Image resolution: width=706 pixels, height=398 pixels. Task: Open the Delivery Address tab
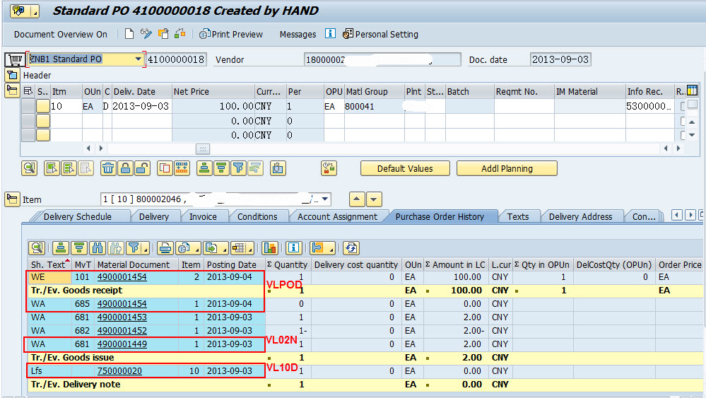click(581, 216)
